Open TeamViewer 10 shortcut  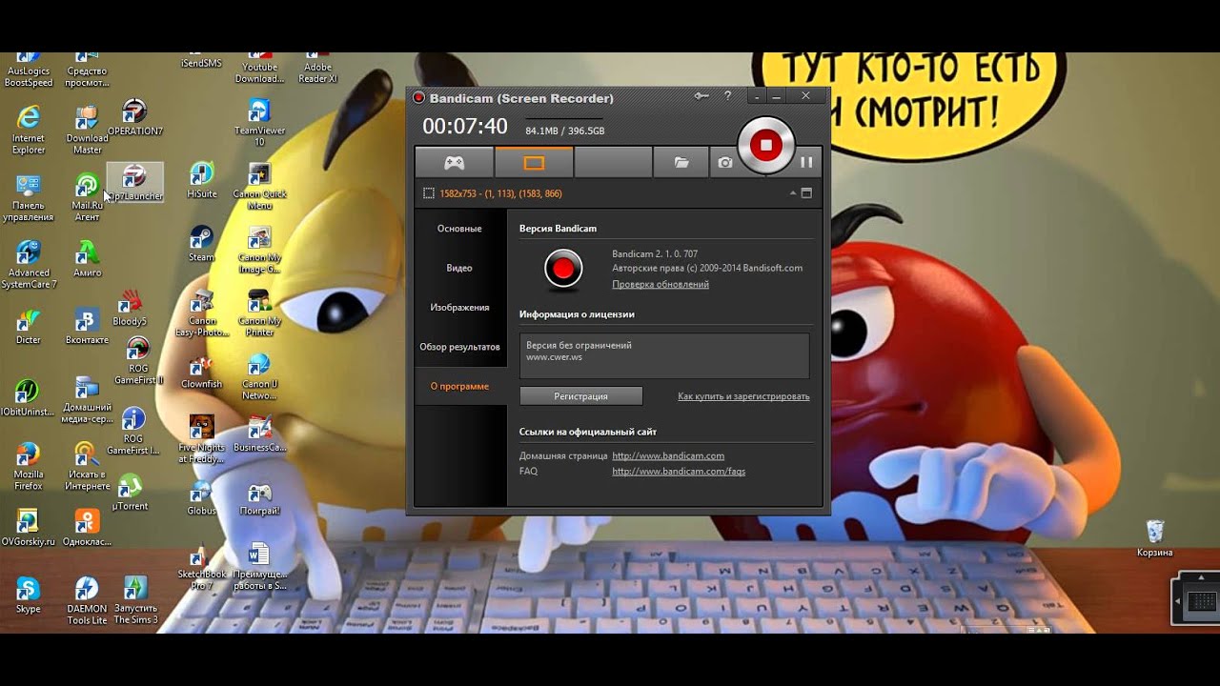pos(259,123)
